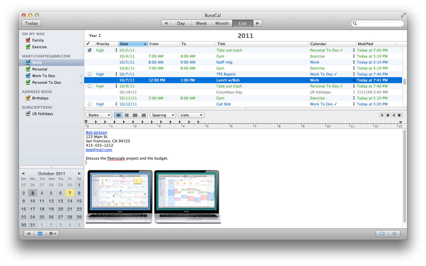This screenshot has height=266, width=426.
Task: Align text left in notes
Action: click(118, 115)
